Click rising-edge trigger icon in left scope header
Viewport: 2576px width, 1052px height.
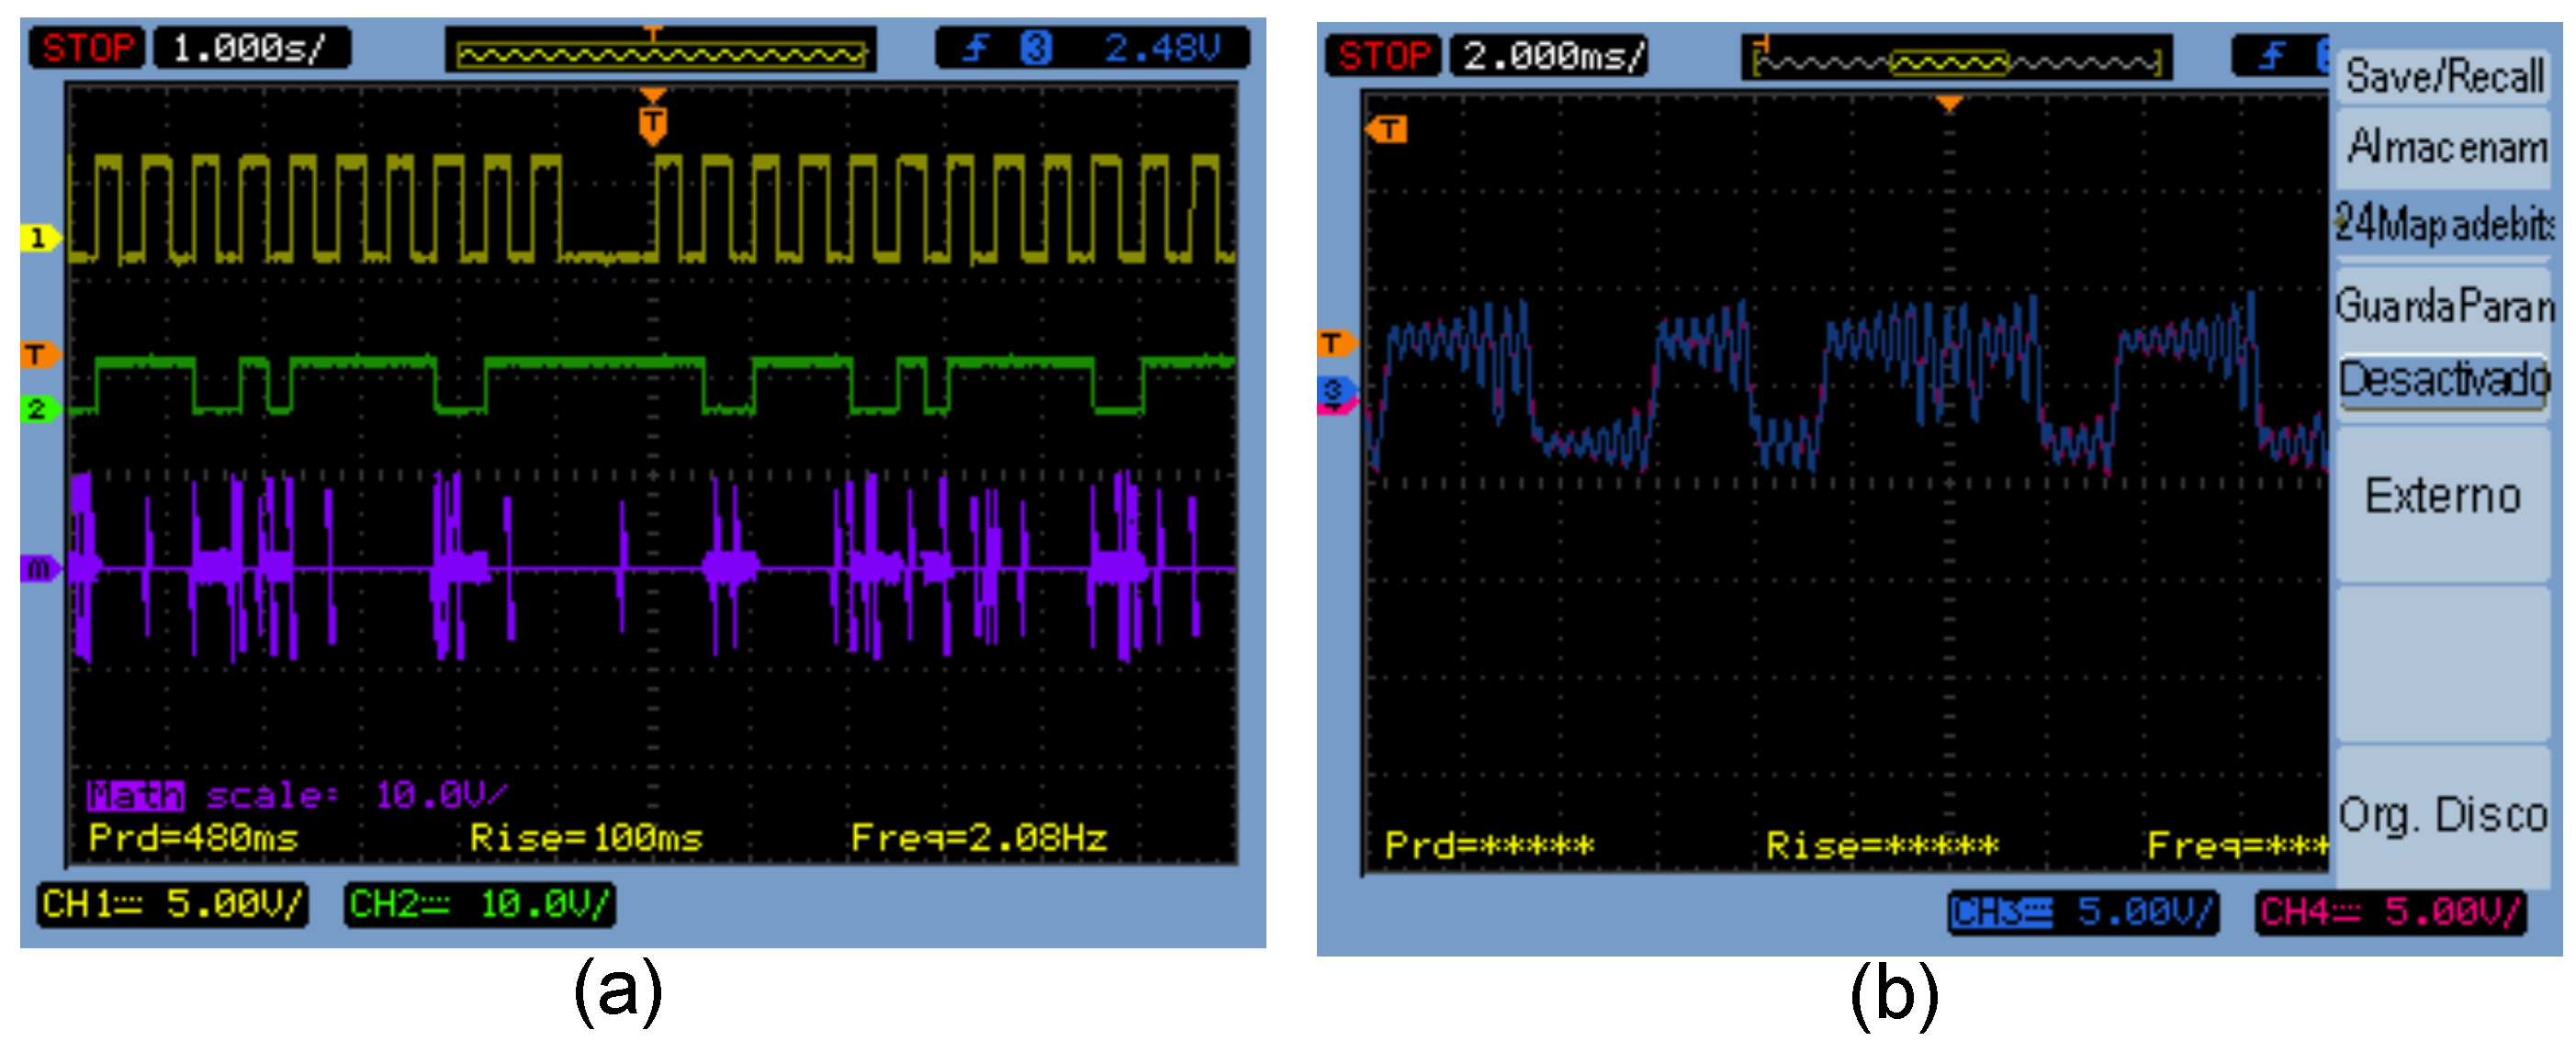[x=976, y=48]
